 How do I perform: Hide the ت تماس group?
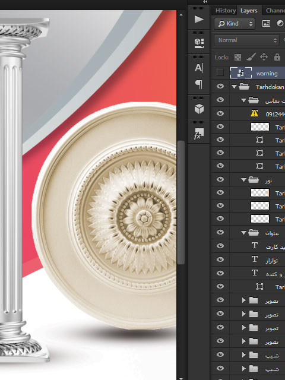click(x=220, y=100)
